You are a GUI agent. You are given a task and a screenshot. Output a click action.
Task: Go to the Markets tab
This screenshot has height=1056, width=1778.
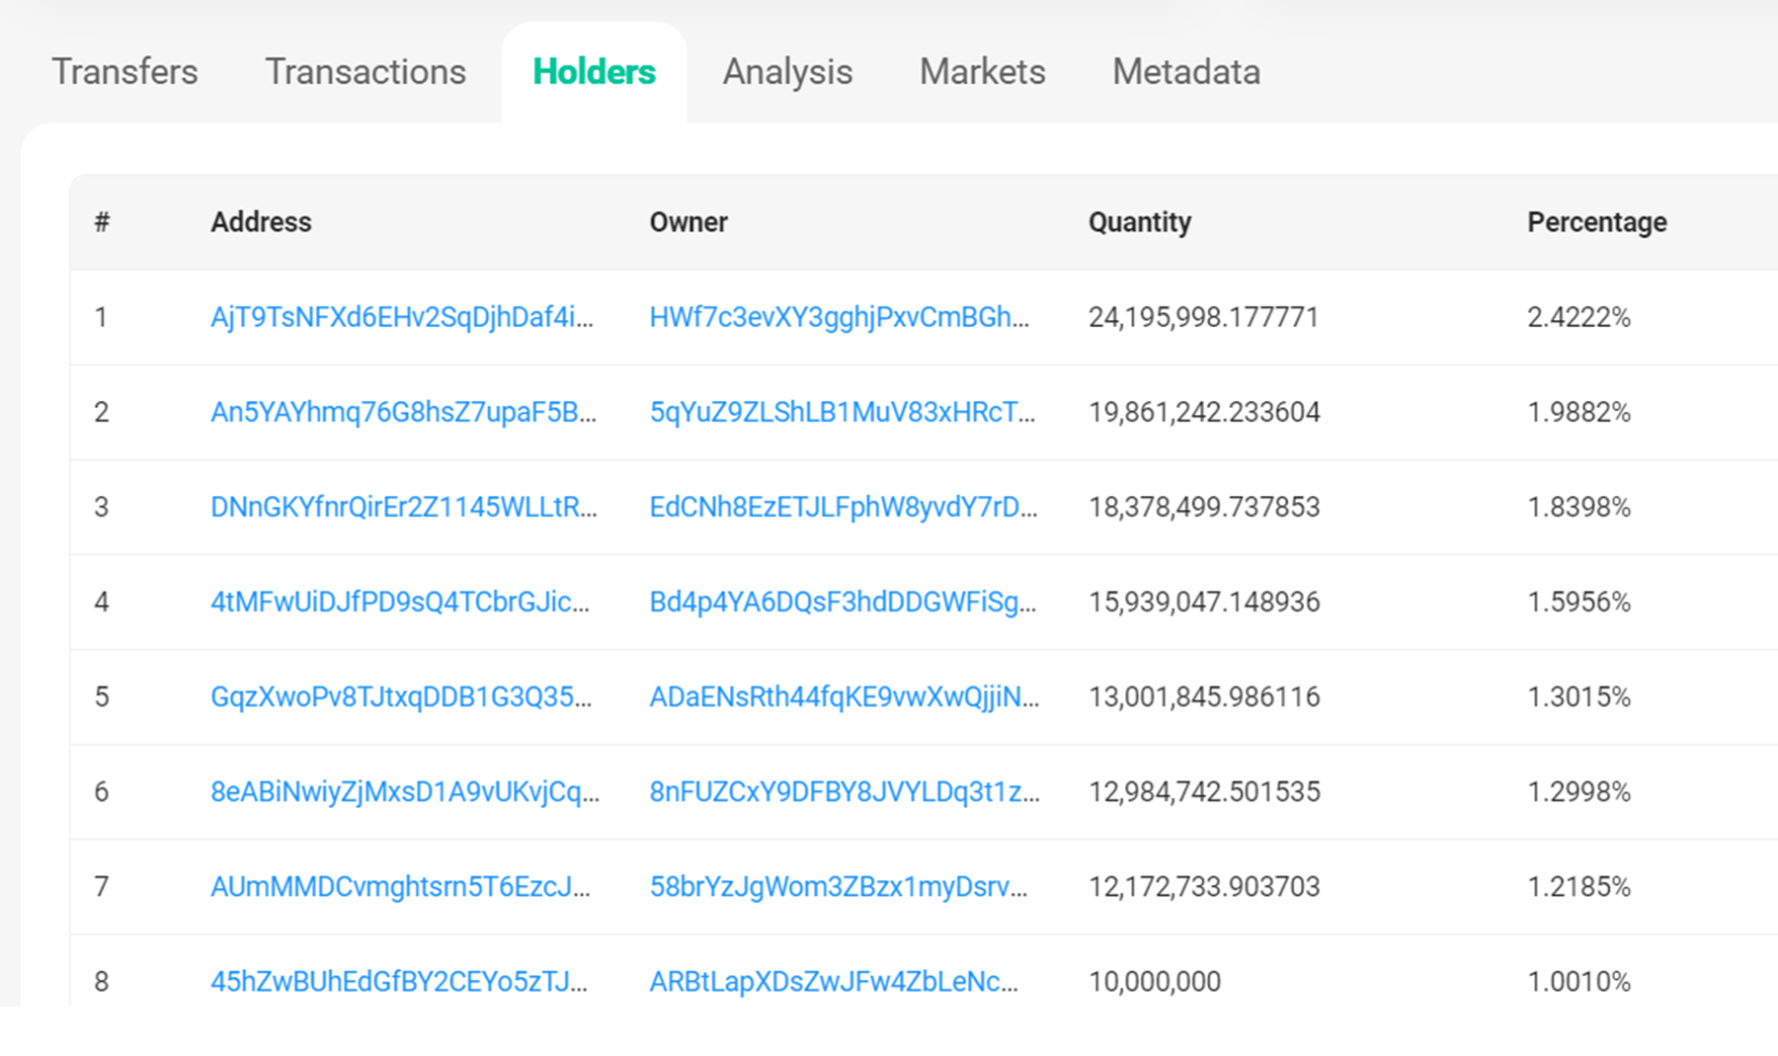[x=982, y=72]
